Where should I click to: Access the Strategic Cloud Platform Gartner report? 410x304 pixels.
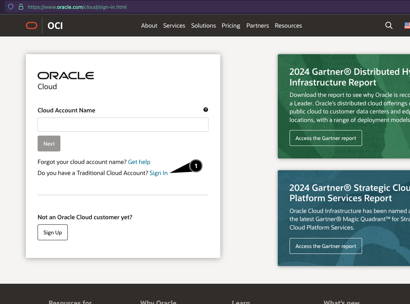[x=326, y=246]
